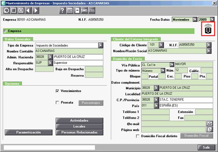Viewport: 218px width, 152px height.
Task: Click the Nombre Contable field
Action: point(69,51)
